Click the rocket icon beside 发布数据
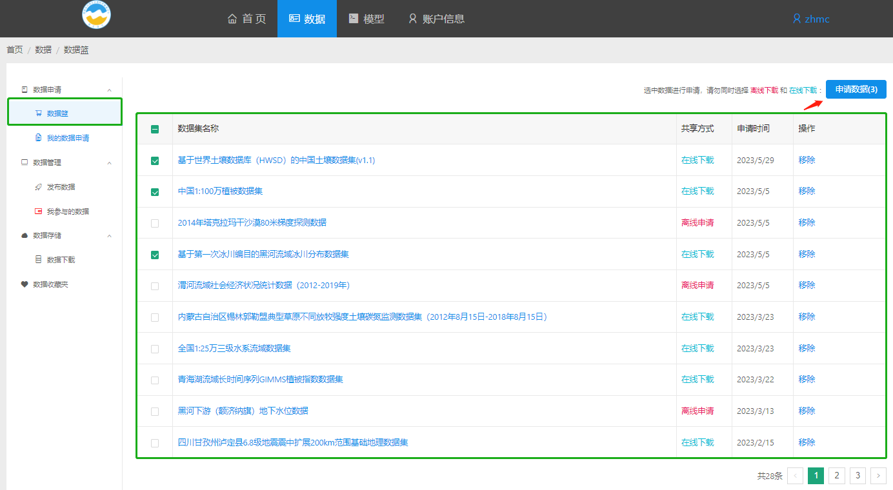 point(39,187)
